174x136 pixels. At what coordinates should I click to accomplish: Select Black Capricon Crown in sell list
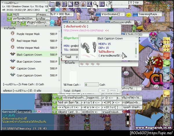click(x=37, y=55)
